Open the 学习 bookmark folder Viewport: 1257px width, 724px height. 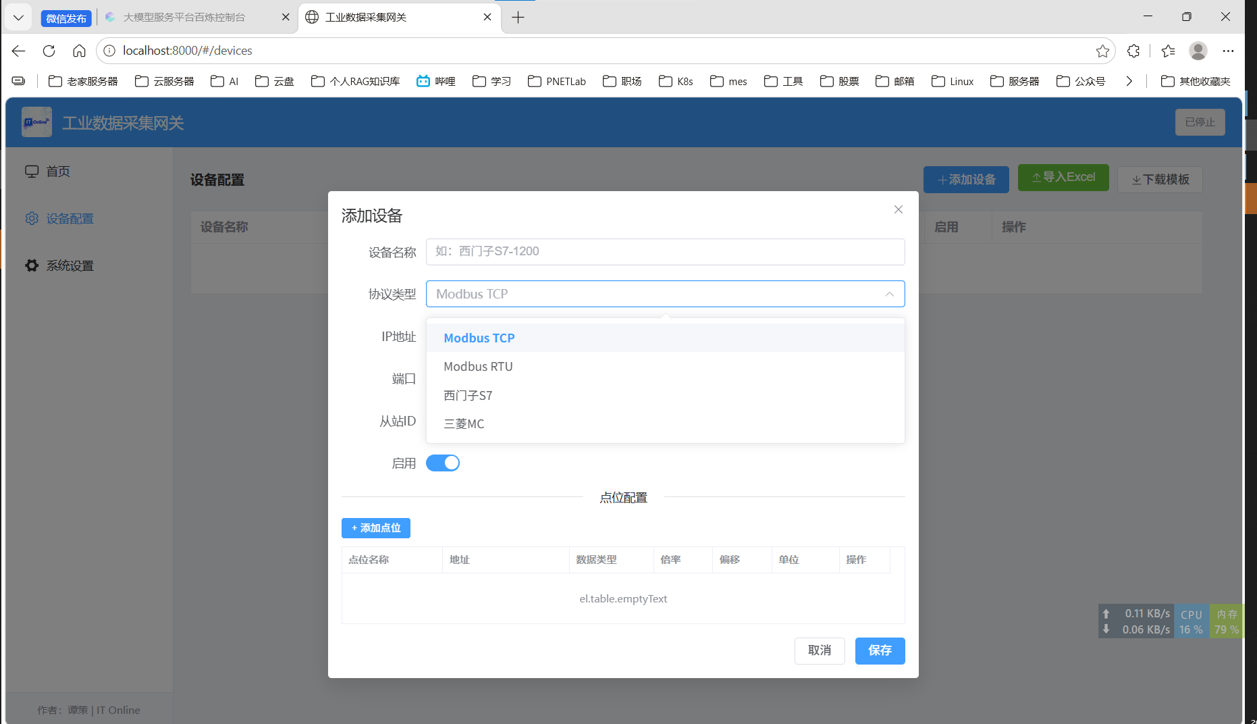[x=491, y=81]
